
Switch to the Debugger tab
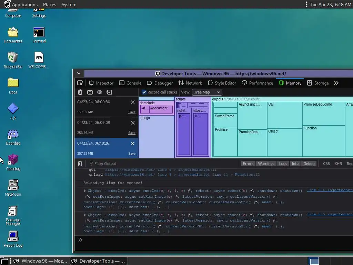coord(160,83)
